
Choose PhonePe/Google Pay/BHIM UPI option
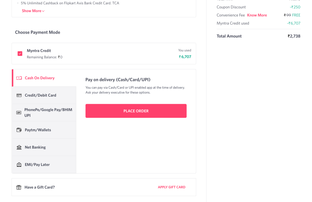coord(44,113)
